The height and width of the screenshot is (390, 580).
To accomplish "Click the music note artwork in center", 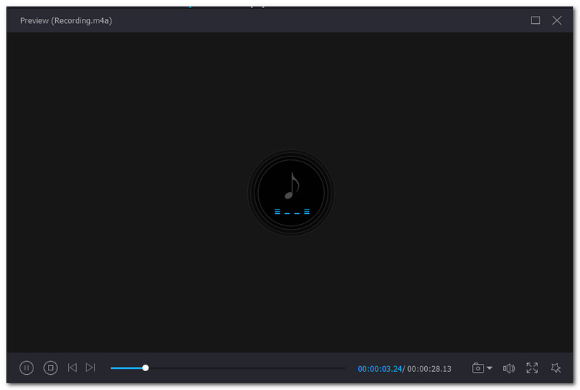I will [x=291, y=192].
